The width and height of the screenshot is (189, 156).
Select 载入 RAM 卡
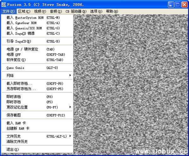37,123
